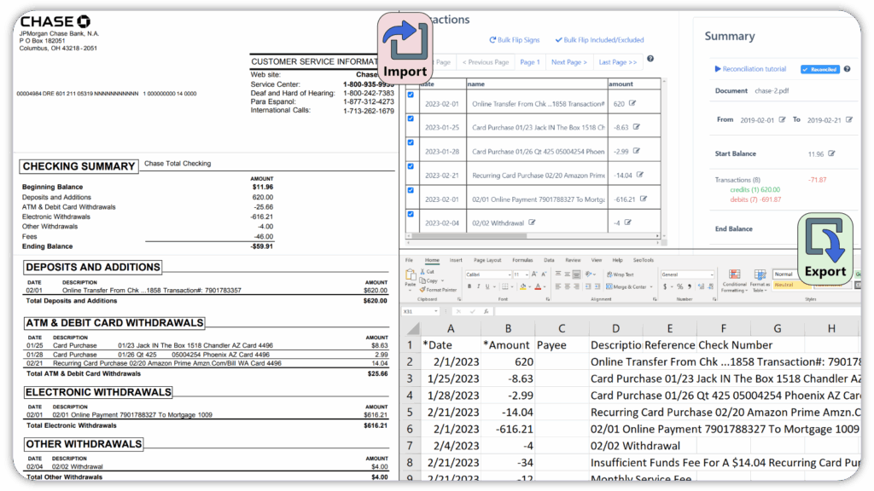Click the help icon beside Last Page
This screenshot has height=491, width=874.
coord(650,59)
